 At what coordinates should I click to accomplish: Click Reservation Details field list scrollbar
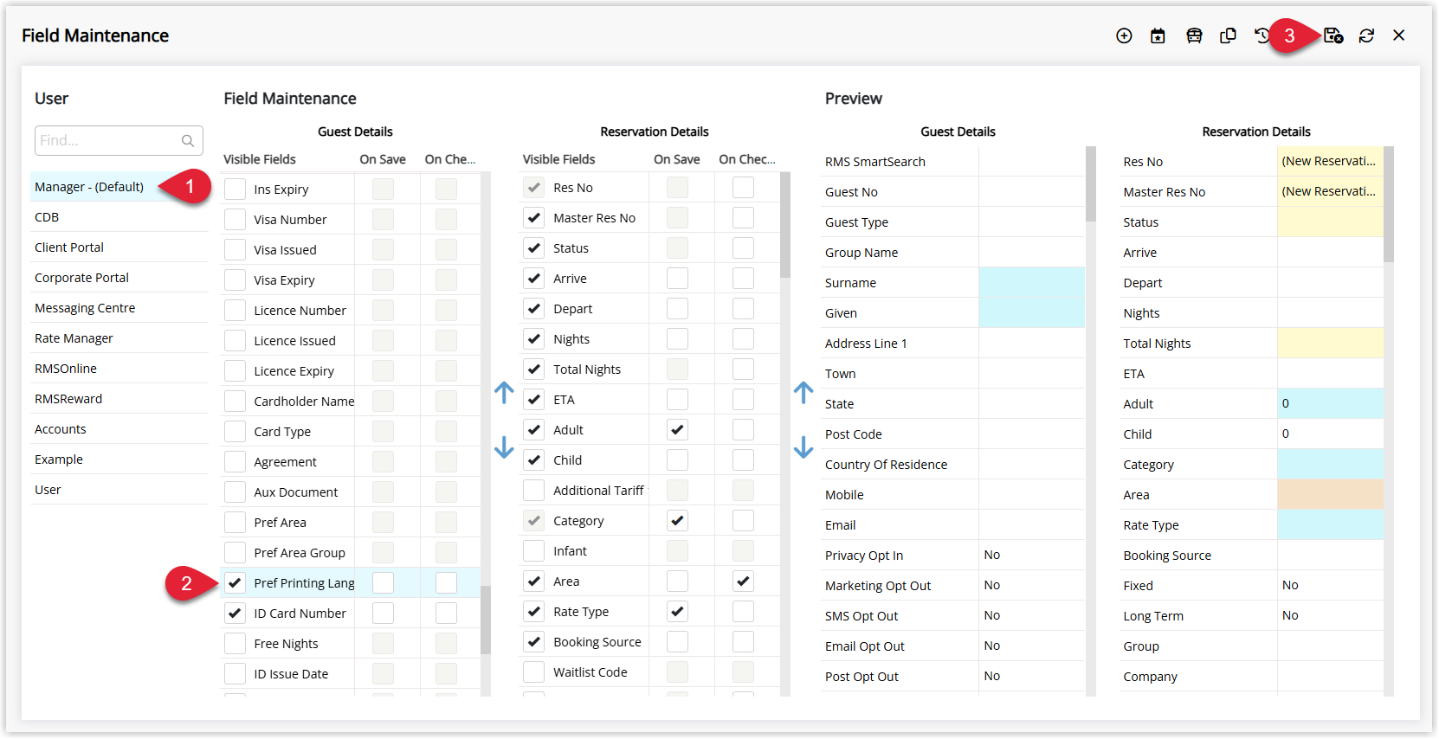pyautogui.click(x=785, y=225)
